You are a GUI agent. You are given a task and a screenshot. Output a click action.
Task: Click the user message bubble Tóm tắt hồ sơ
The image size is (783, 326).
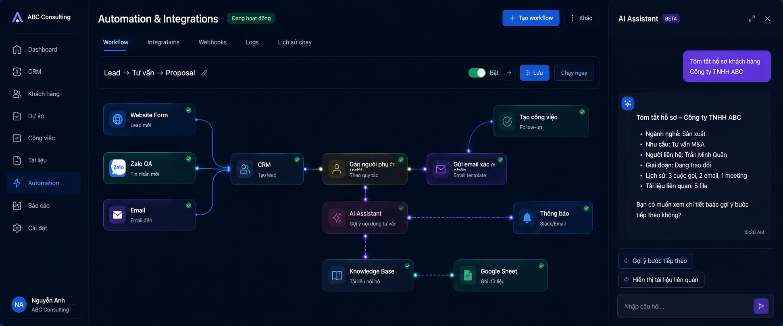click(727, 66)
